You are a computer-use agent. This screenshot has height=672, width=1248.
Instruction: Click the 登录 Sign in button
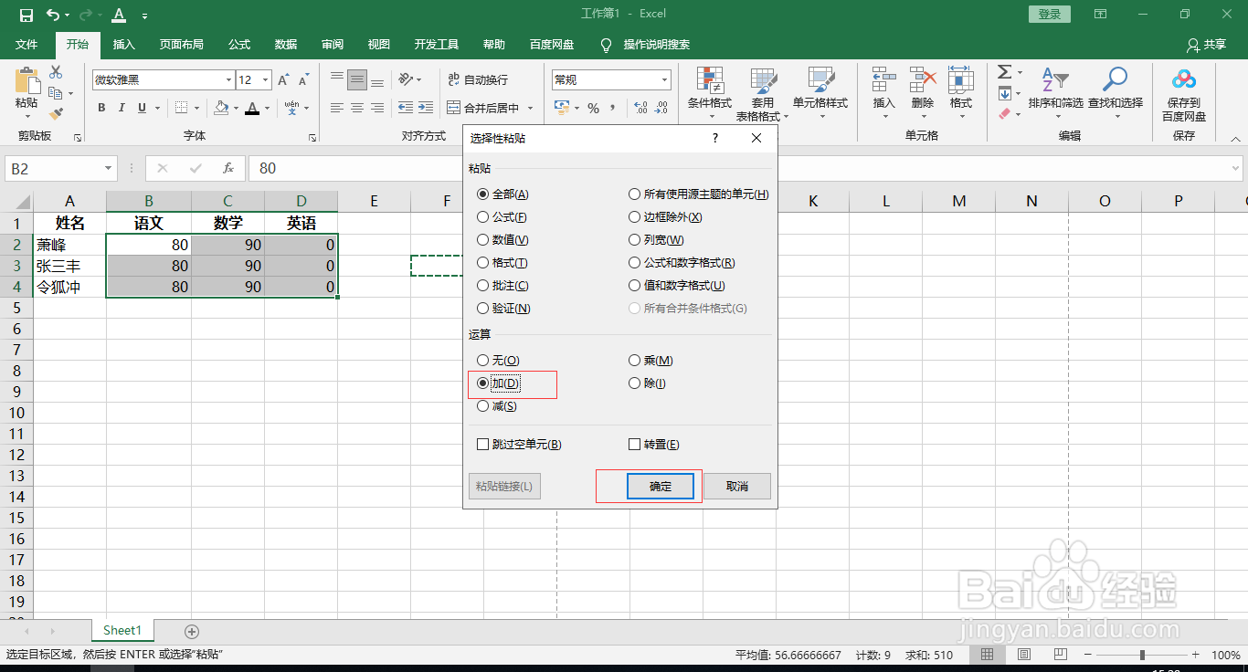click(x=1050, y=14)
